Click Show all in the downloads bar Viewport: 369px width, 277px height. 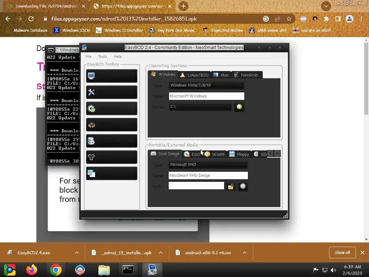[x=342, y=252]
